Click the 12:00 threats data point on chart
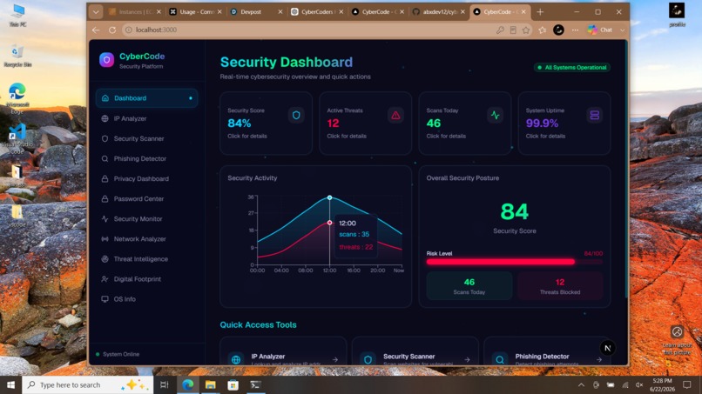 point(329,223)
